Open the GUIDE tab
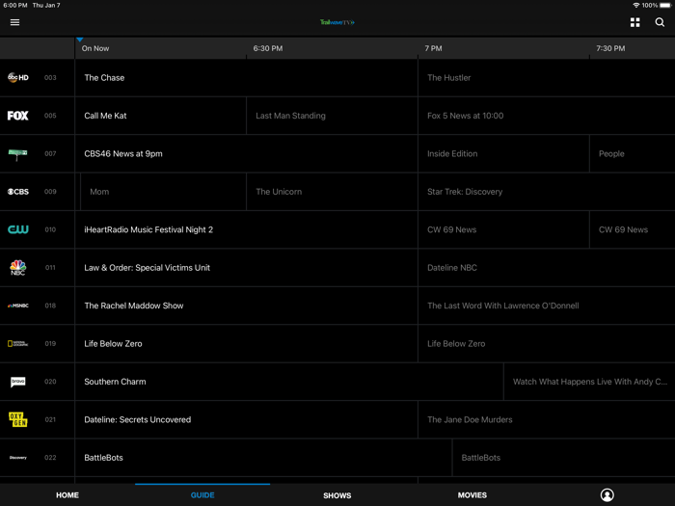This screenshot has height=506, width=675. point(202,495)
